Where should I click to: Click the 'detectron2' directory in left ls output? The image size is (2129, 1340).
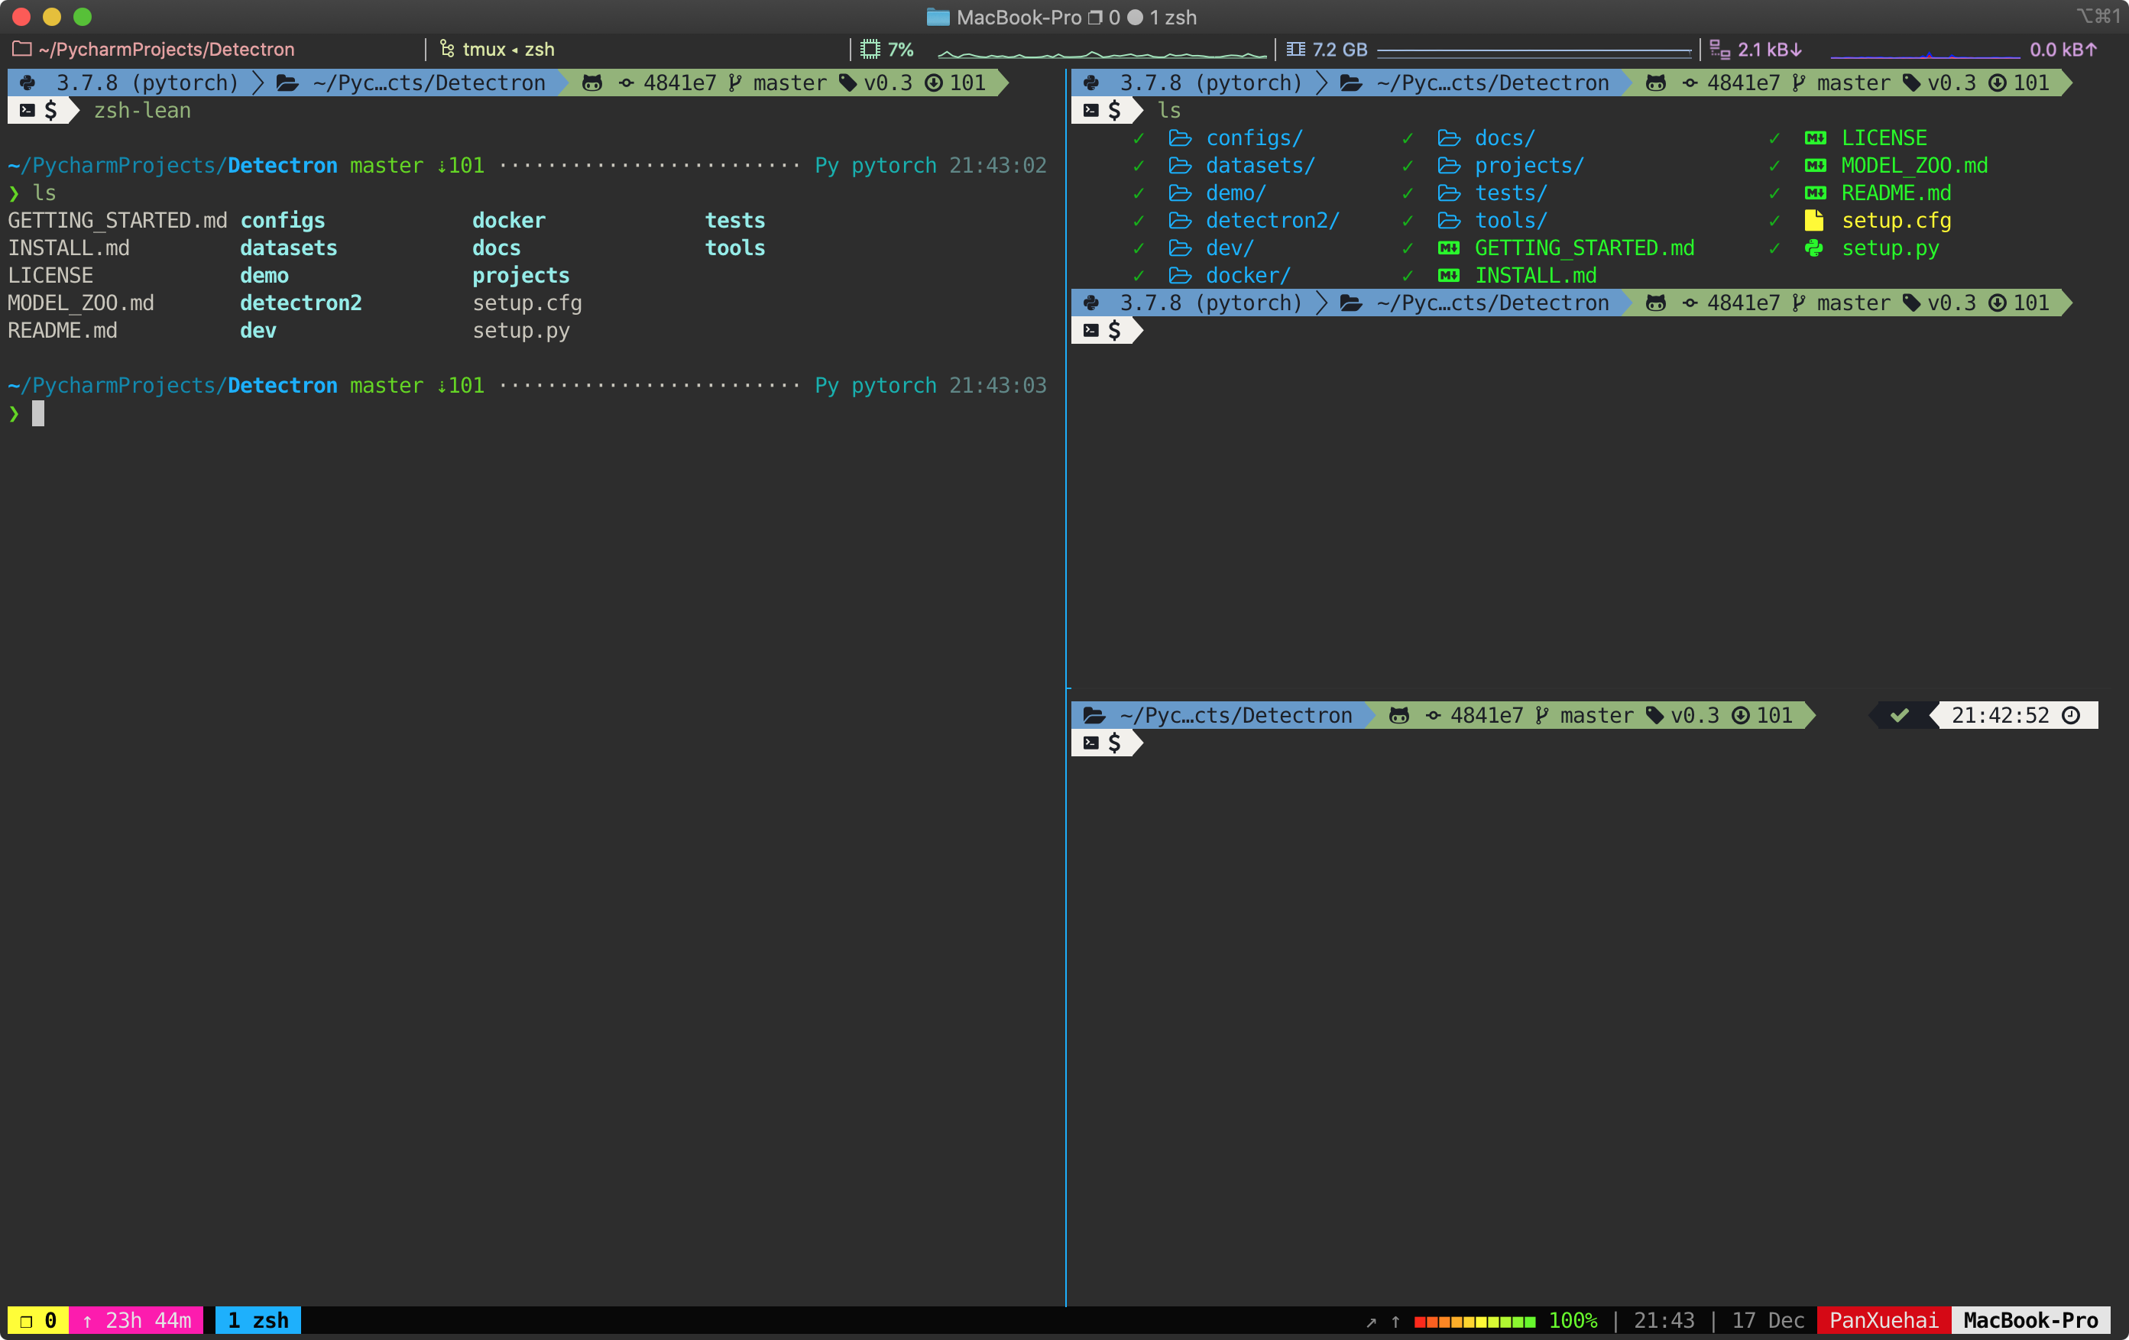(x=300, y=303)
